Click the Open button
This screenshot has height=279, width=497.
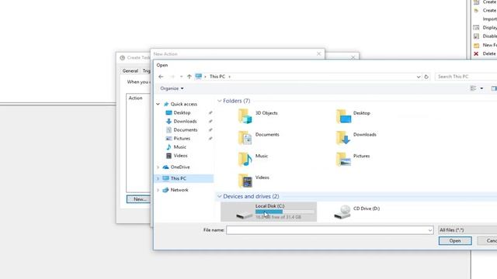[455, 241]
